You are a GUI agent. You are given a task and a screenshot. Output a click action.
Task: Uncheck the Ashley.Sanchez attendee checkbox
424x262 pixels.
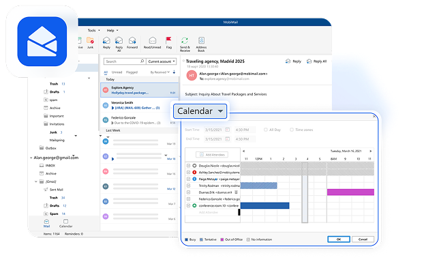188,172
